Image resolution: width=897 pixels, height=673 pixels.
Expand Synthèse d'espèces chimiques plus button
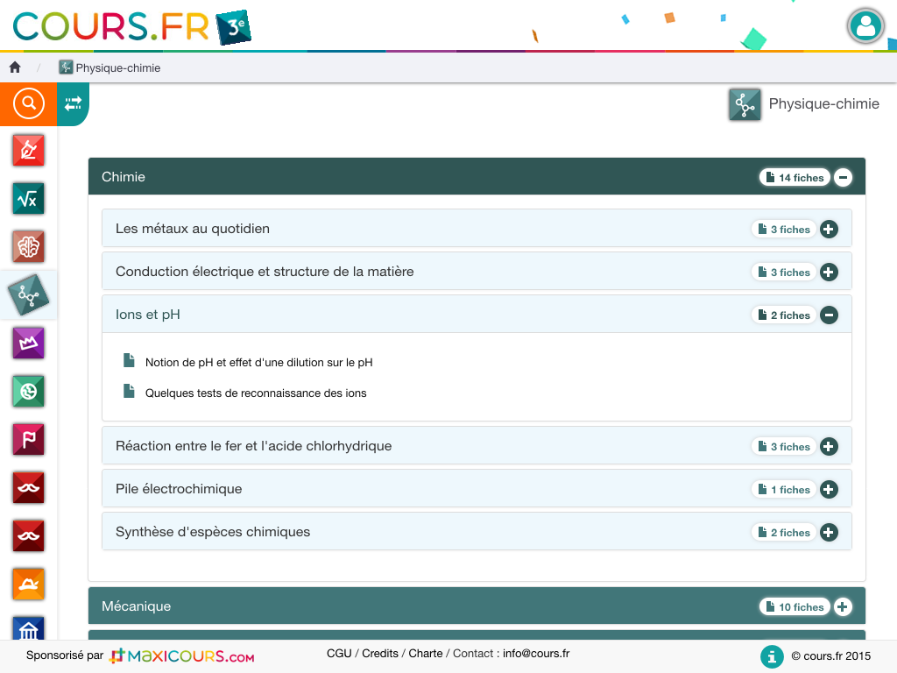(x=829, y=532)
